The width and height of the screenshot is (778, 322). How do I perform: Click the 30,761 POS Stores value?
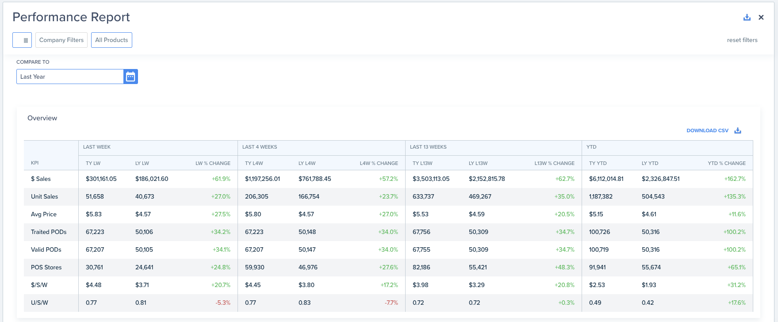(x=95, y=267)
